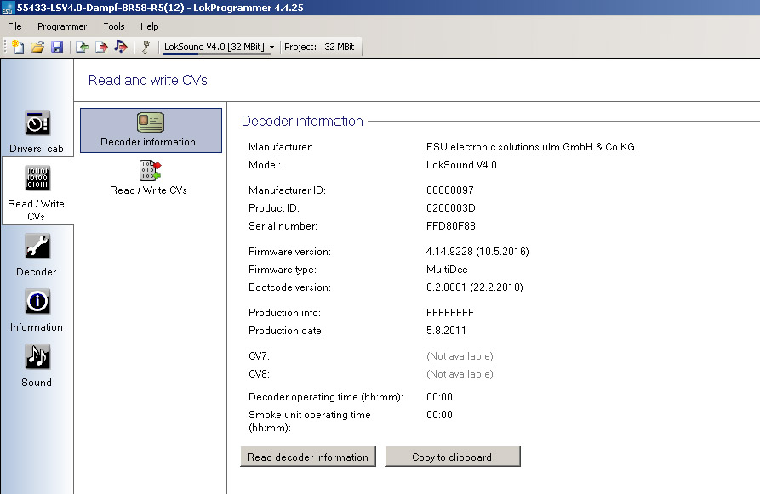Click the read decoder data toolbar icon
The image size is (760, 494).
[82, 47]
